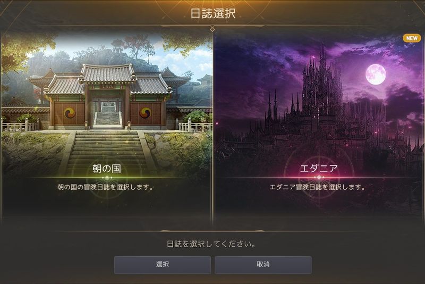Click the エダニア冒険日誌を選択します description
This screenshot has height=284, width=425.
[317, 187]
